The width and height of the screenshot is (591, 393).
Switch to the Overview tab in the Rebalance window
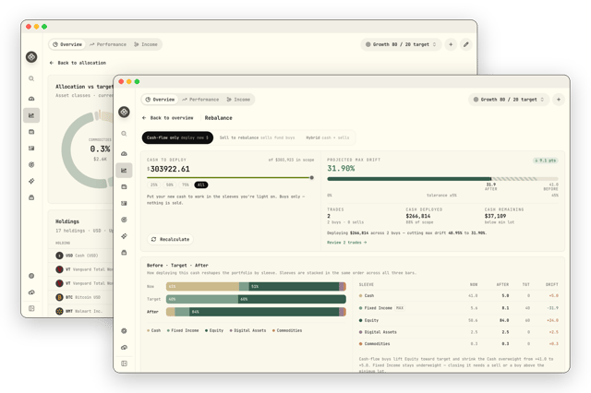(x=160, y=100)
